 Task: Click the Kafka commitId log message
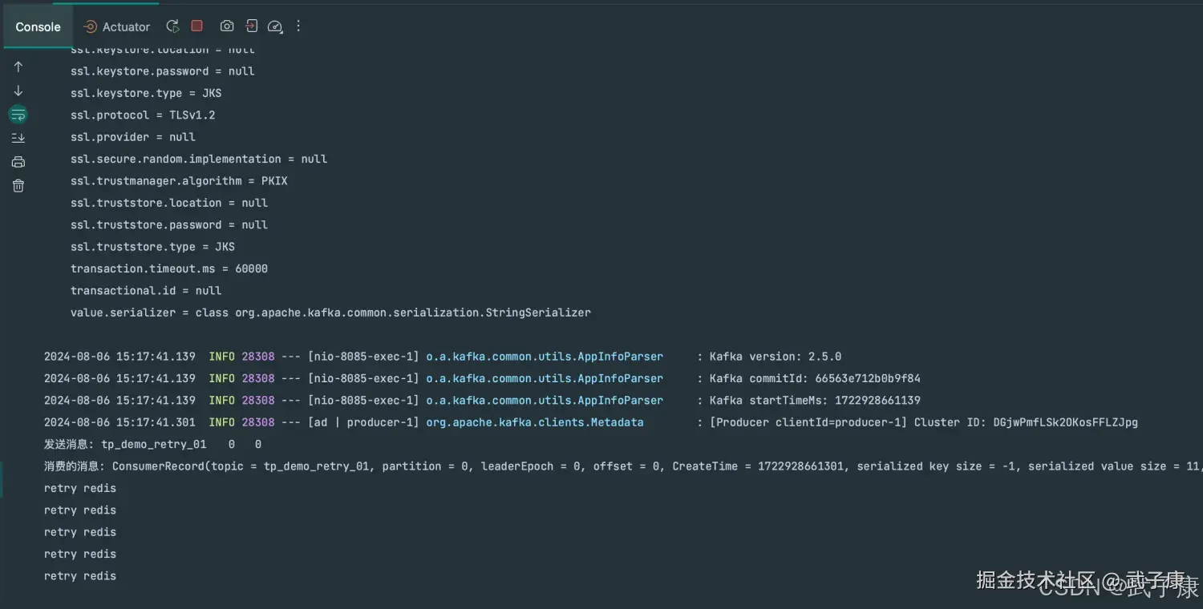coord(815,378)
